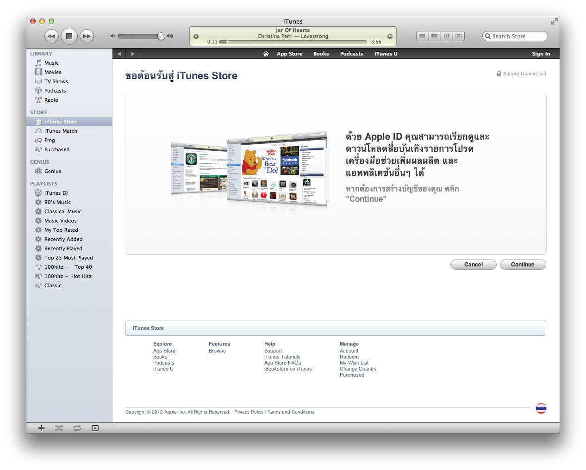The image size is (586, 470).
Task: Open the iTunes DJ playlist
Action: pyautogui.click(x=69, y=193)
